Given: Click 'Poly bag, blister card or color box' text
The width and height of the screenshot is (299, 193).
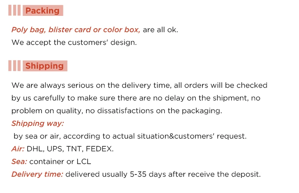Looking at the screenshot, I should [x=76, y=30].
